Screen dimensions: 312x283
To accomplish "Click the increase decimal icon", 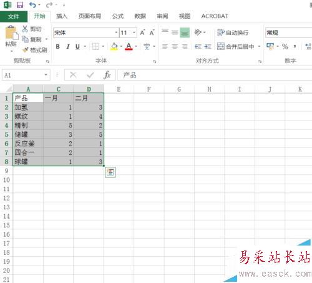I will click(x=308, y=46).
